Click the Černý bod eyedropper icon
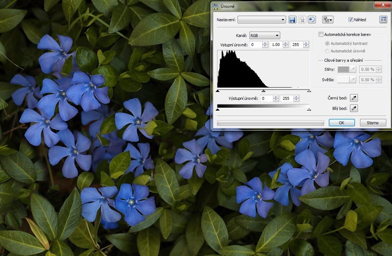The width and height of the screenshot is (392, 256). (x=353, y=98)
